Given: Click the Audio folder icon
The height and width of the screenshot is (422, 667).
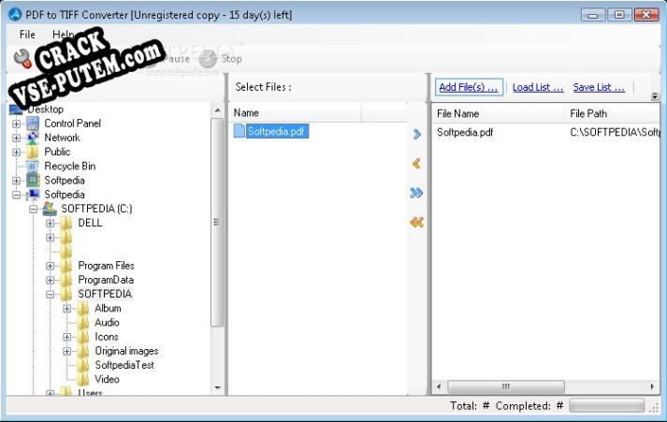Looking at the screenshot, I should coord(83,323).
